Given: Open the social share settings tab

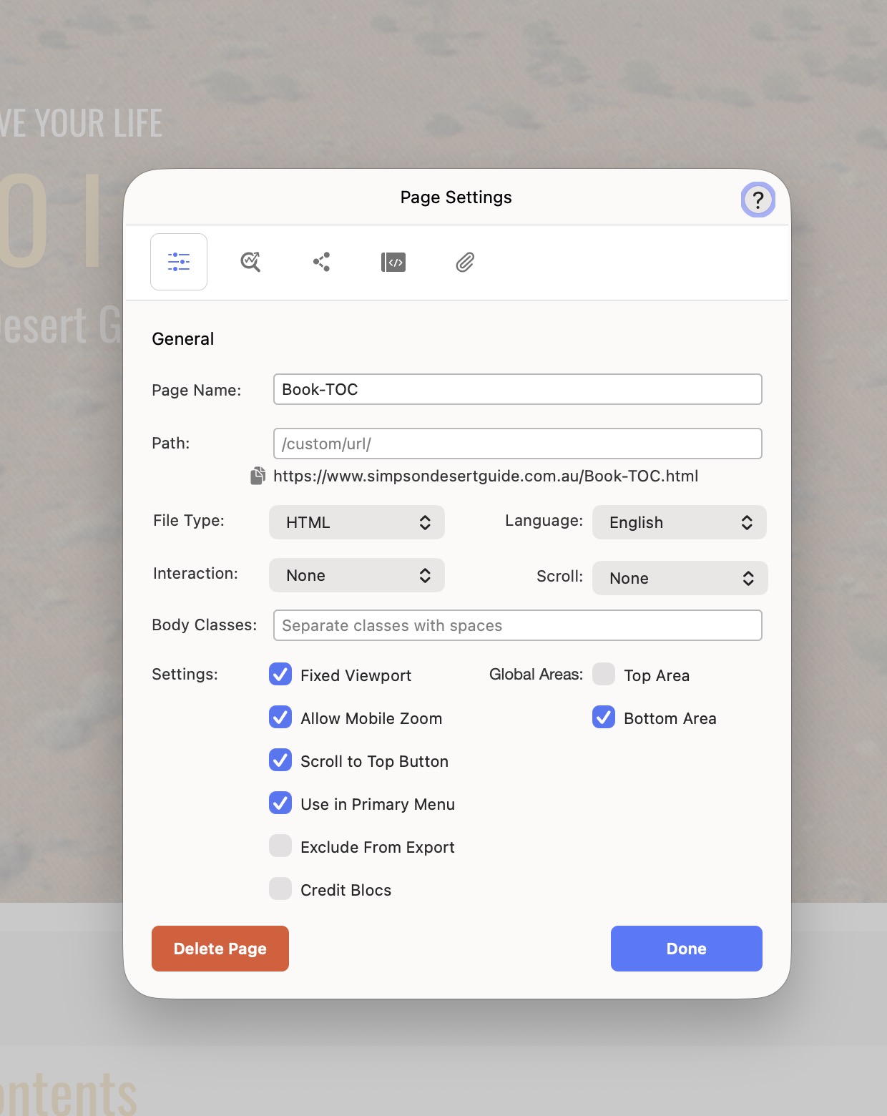Looking at the screenshot, I should pyautogui.click(x=322, y=262).
